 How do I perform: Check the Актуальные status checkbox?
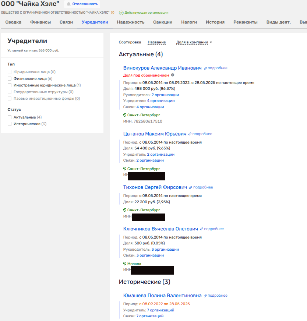click(x=10, y=117)
